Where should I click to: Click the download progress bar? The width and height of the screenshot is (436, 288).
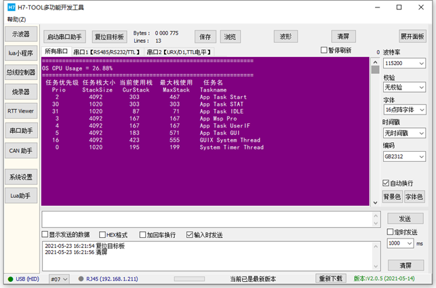point(189,279)
